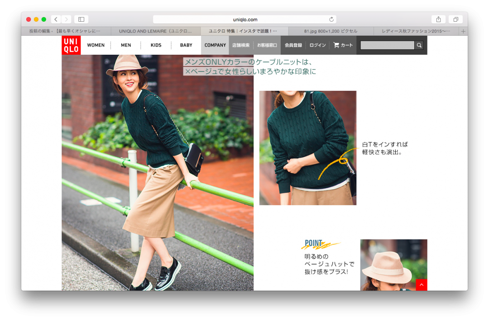Open the MEN category menu
489x321 pixels.
[x=126, y=45]
